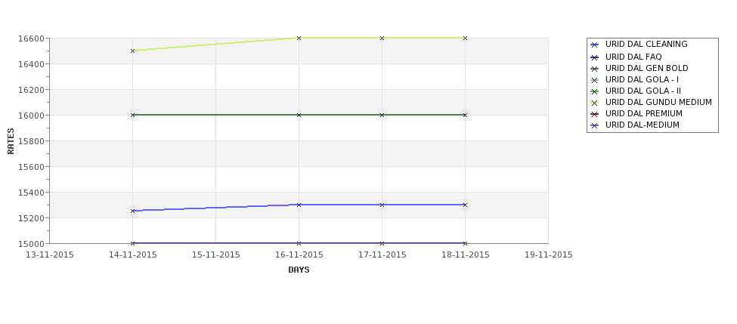Click the 15250 data point on 14-11-2015

(x=132, y=211)
